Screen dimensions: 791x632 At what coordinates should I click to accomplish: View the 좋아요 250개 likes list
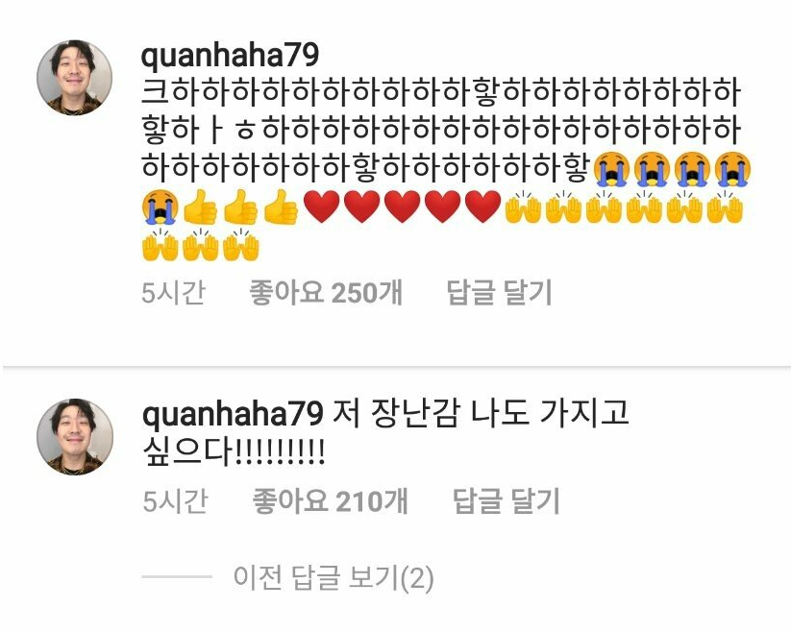(326, 292)
